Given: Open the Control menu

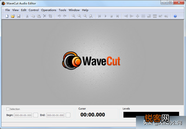Looking at the screenshot, I should [x=34, y=10].
